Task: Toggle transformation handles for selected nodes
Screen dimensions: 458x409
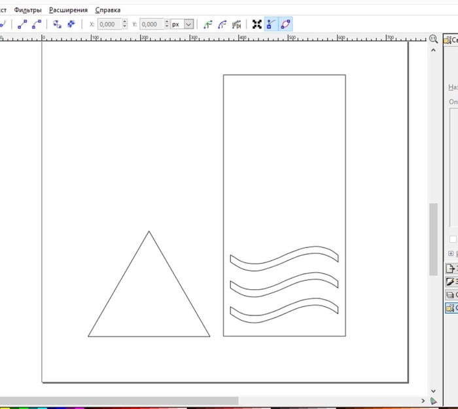Action: pos(256,24)
